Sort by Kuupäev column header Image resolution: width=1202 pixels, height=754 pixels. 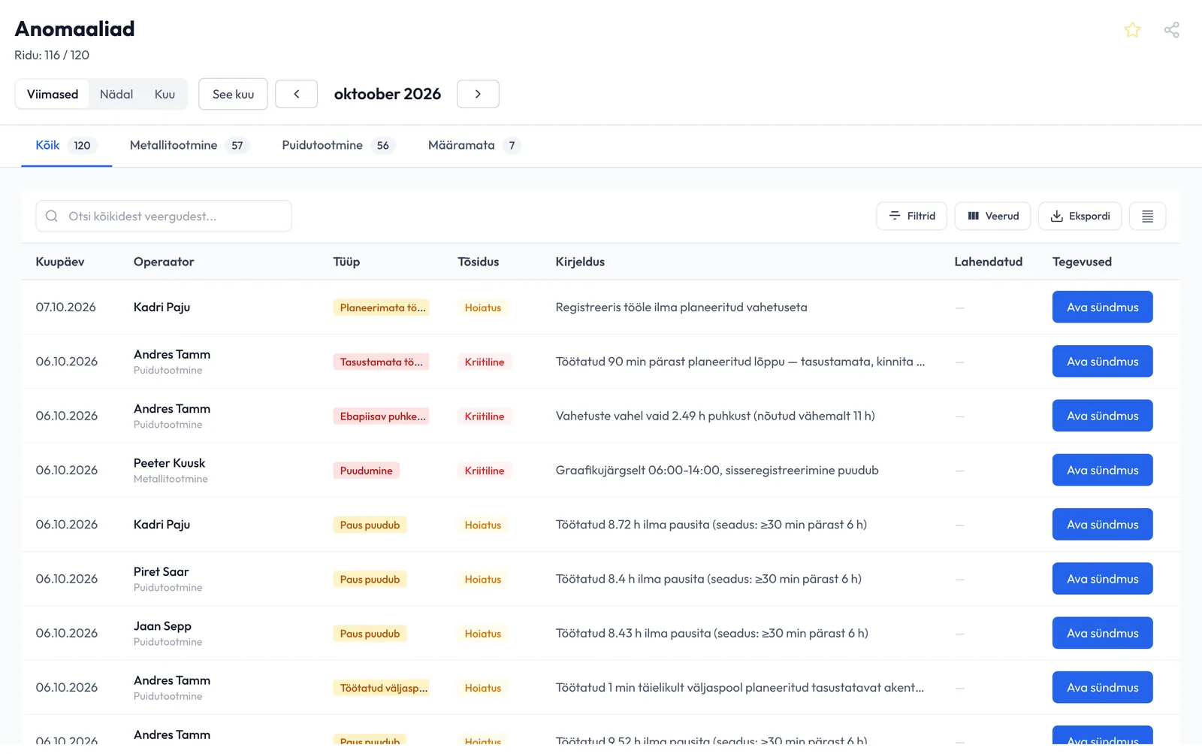click(x=60, y=262)
